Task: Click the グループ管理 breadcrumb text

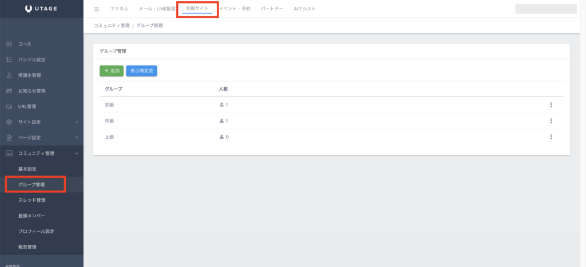Action: (x=149, y=26)
